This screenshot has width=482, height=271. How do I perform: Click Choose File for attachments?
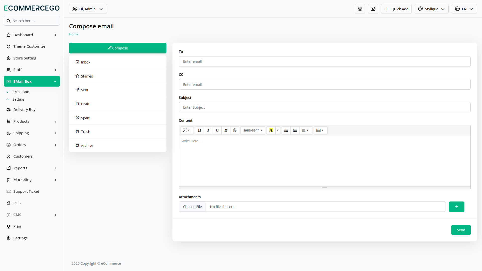(192, 207)
